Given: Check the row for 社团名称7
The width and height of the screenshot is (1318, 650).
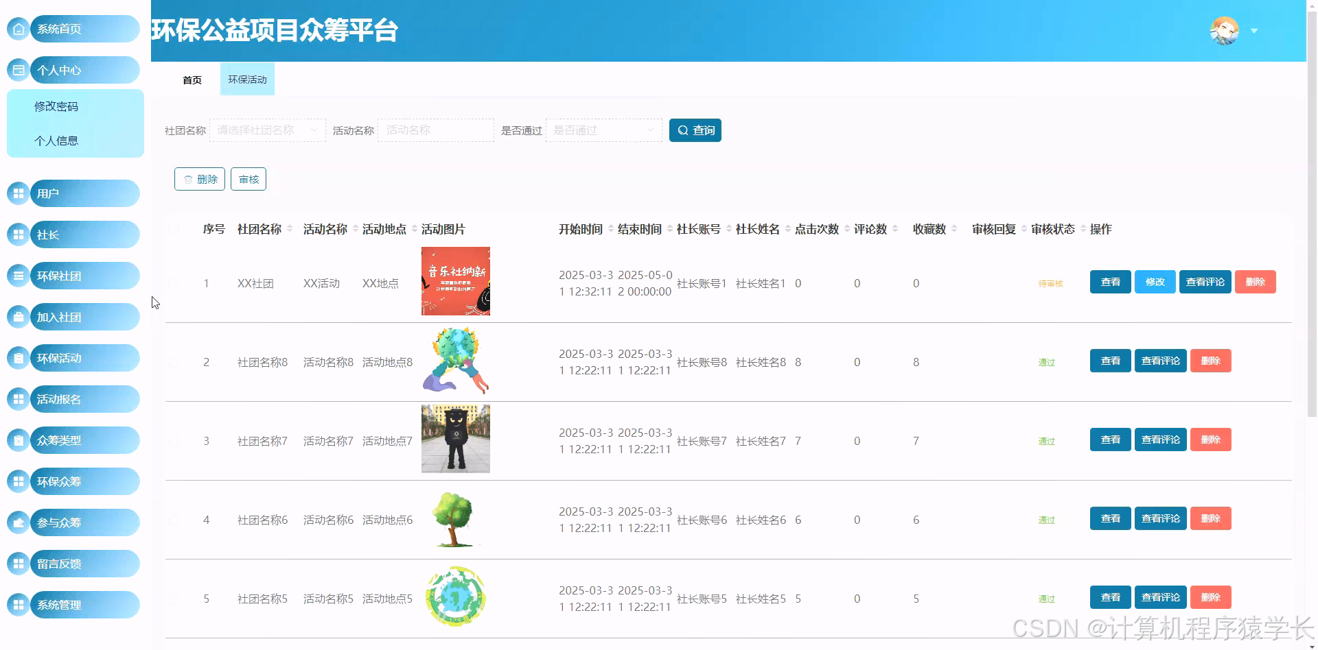Looking at the screenshot, I should [x=174, y=441].
